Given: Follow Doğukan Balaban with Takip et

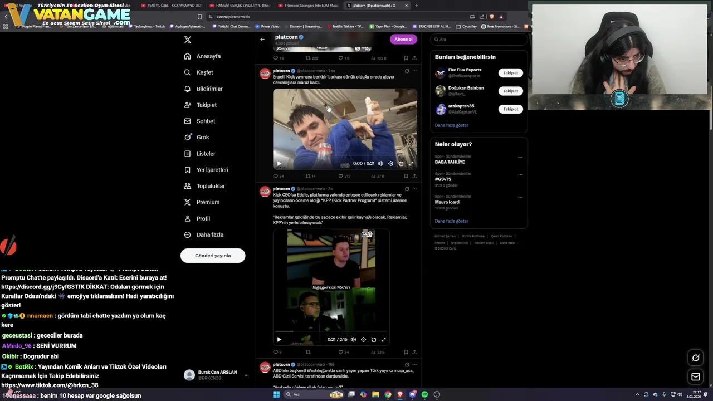Looking at the screenshot, I should tap(510, 91).
